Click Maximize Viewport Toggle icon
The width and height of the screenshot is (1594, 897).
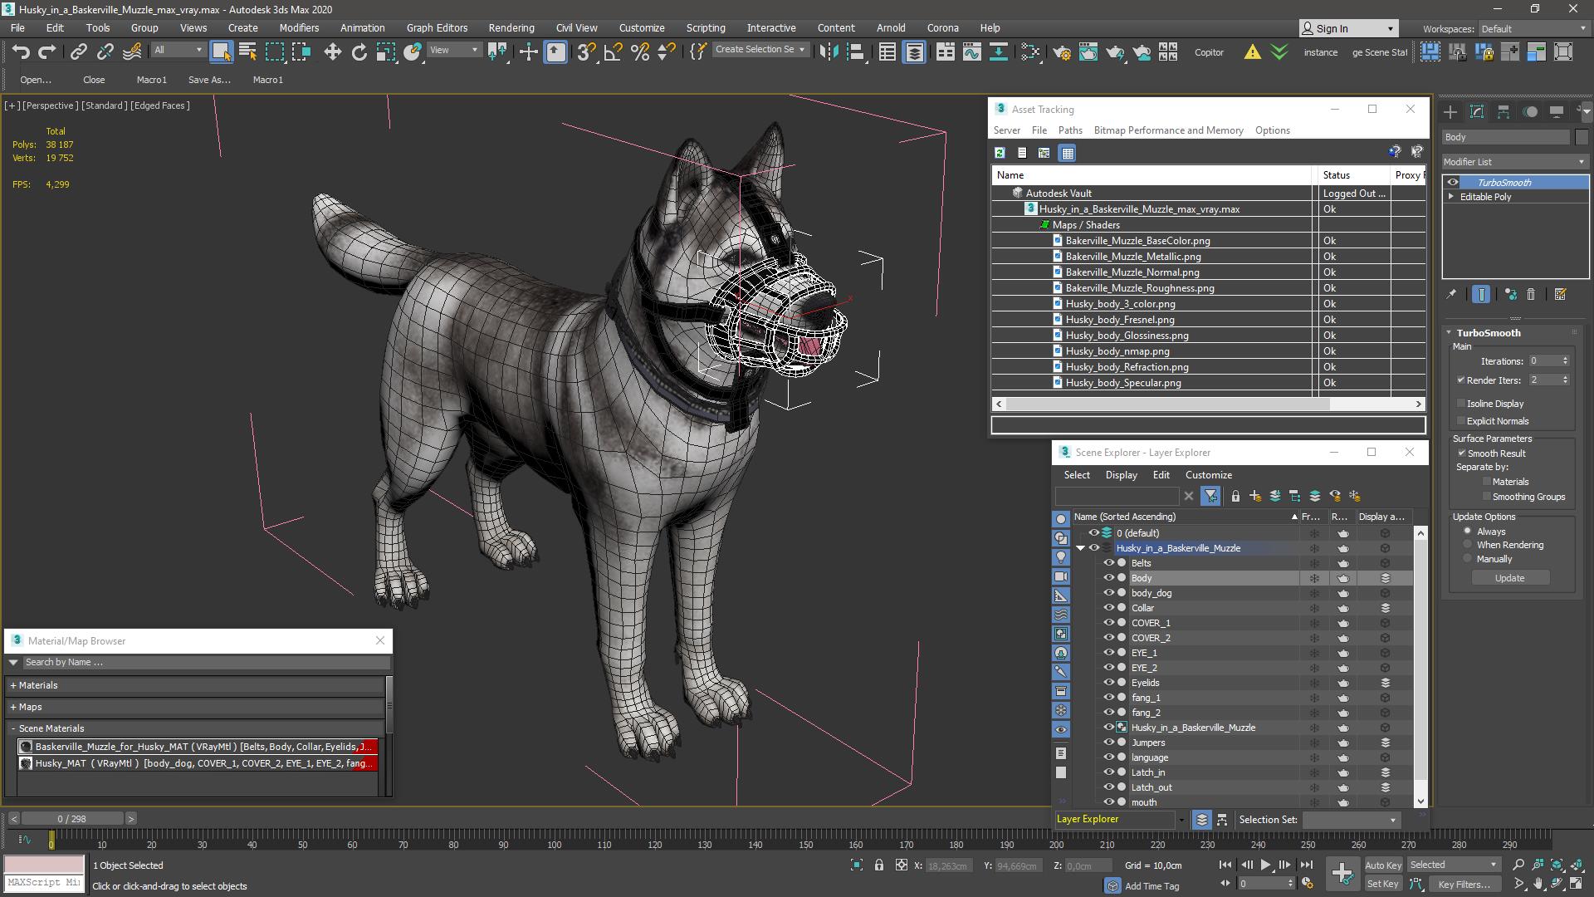pos(1575,884)
